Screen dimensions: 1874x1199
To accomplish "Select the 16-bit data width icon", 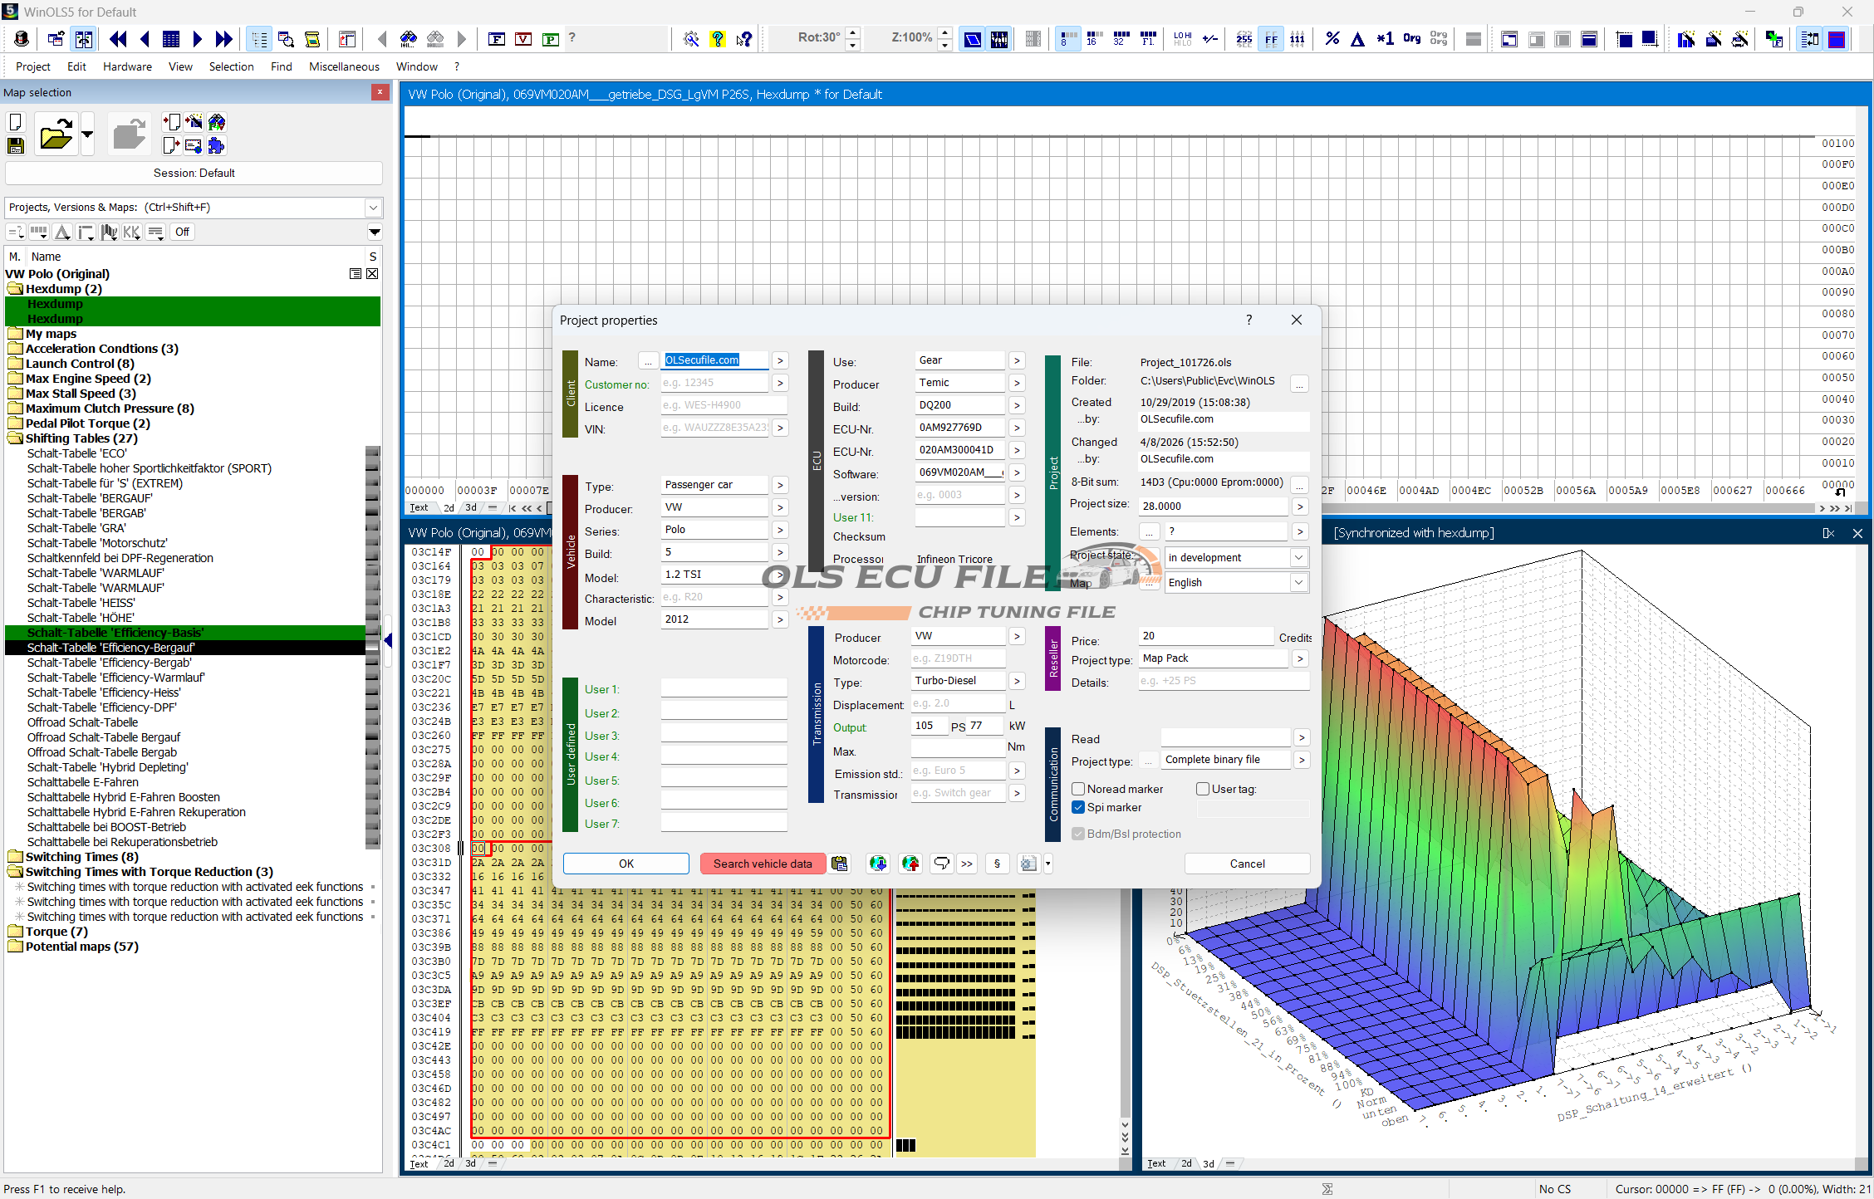I will (1094, 38).
